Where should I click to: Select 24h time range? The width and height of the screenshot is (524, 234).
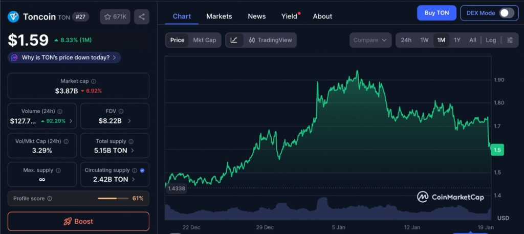pos(406,40)
